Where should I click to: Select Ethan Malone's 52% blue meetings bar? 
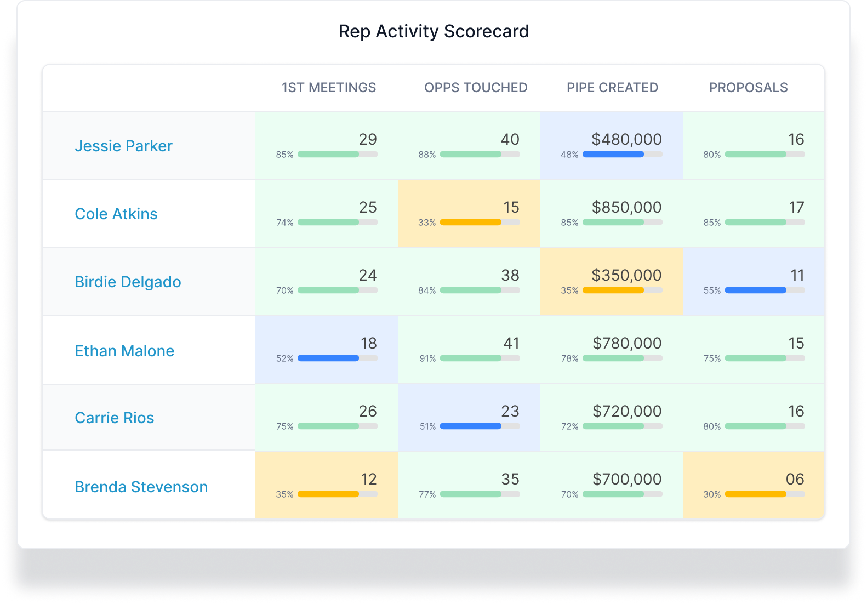338,358
